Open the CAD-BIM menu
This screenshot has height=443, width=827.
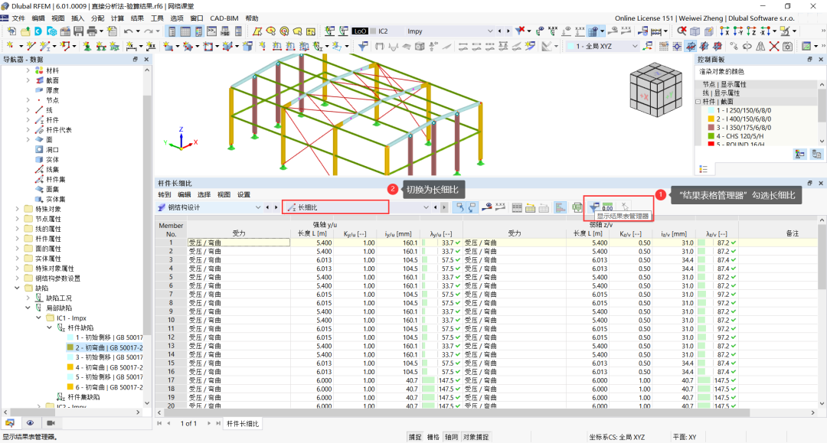click(224, 18)
